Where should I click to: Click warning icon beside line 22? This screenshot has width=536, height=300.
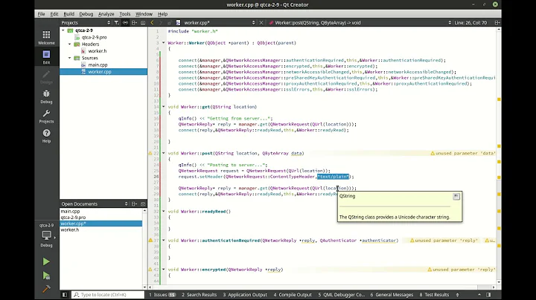(x=150, y=154)
